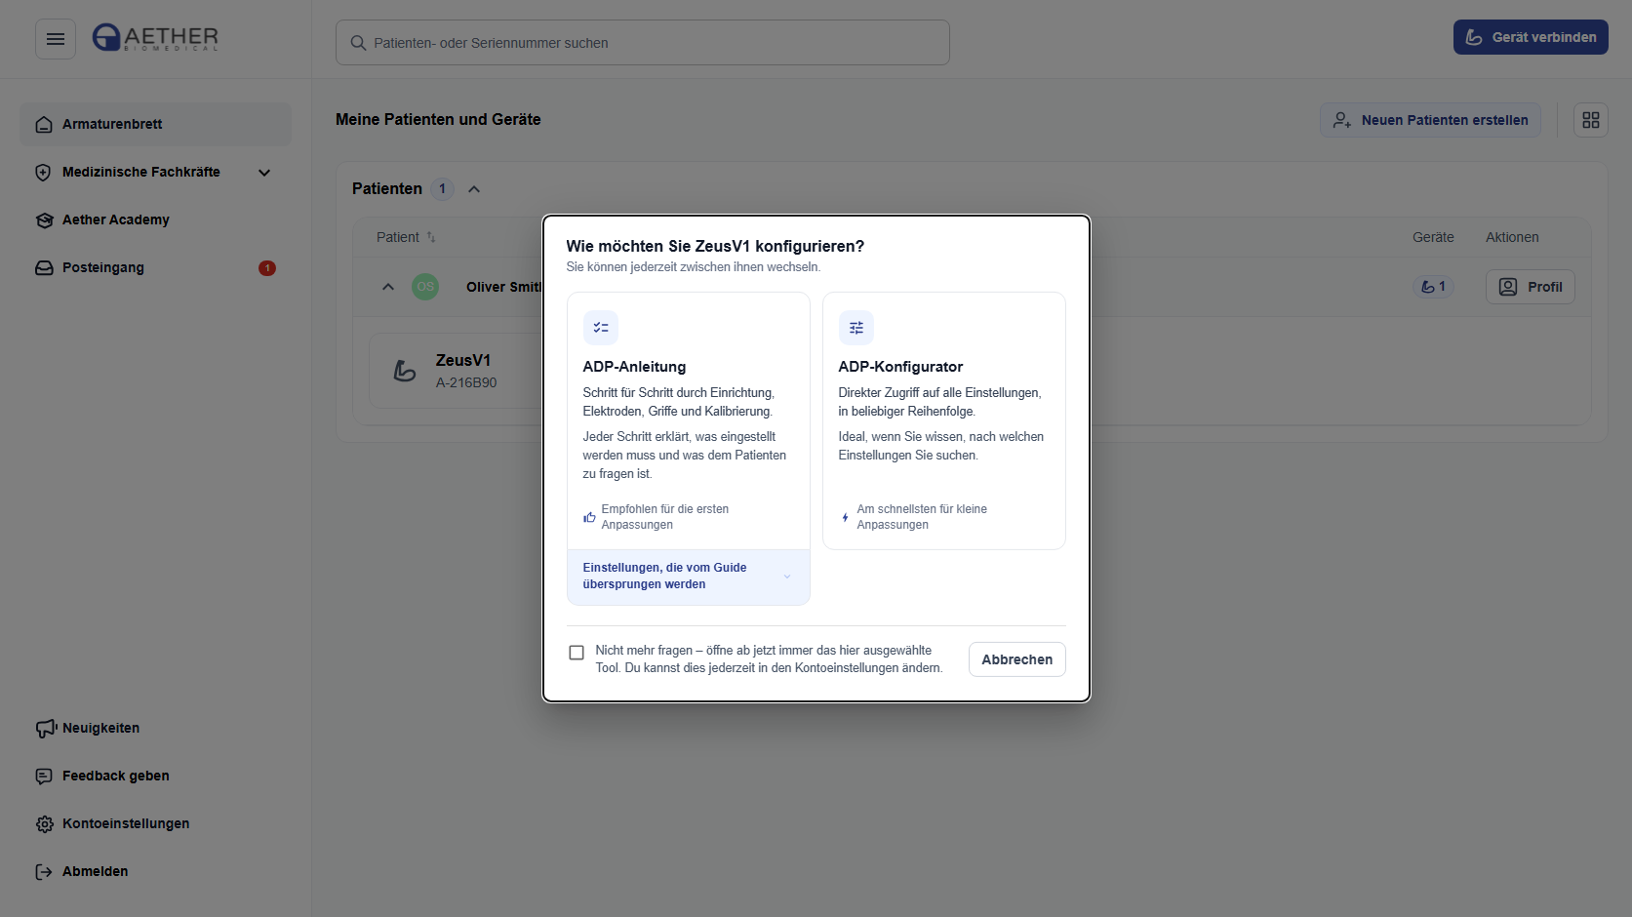Click the device count badge for Oliver Smith
This screenshot has width=1632, height=917.
tap(1433, 287)
